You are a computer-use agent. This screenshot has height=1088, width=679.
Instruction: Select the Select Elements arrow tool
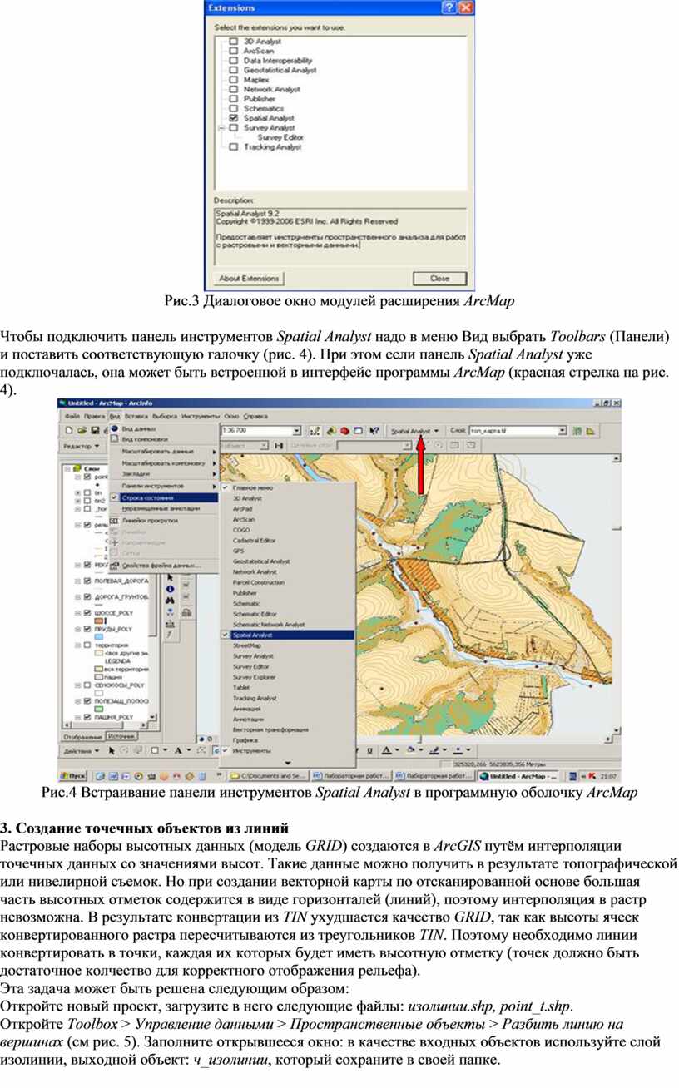(170, 576)
